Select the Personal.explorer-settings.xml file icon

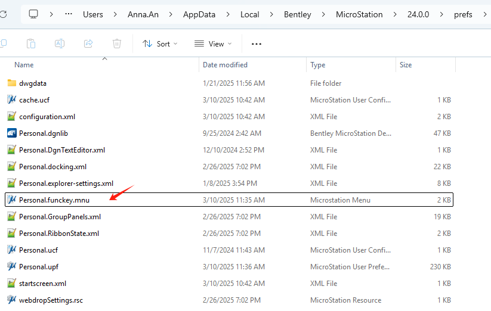point(11,183)
